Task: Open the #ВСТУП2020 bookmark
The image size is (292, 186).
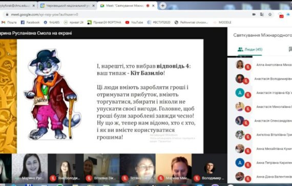Action: 159,22
